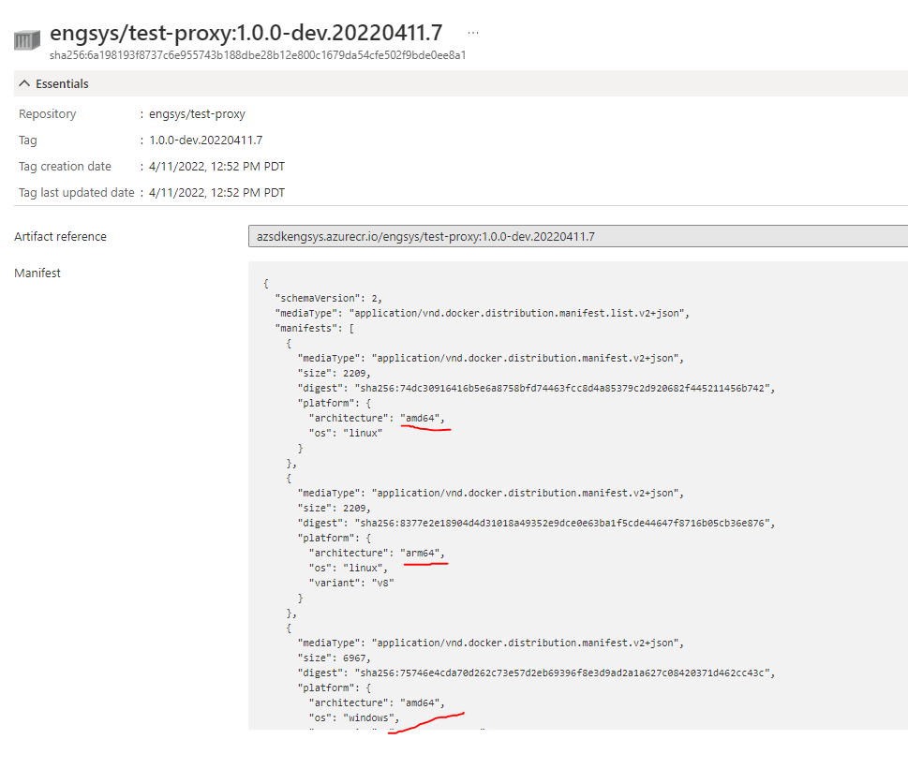The image size is (908, 769).
Task: Open the ellipsis (...) options next to the title
Action: pyautogui.click(x=473, y=31)
